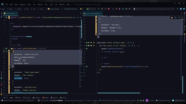Open the Help menu
186x104 pixels.
68,5
